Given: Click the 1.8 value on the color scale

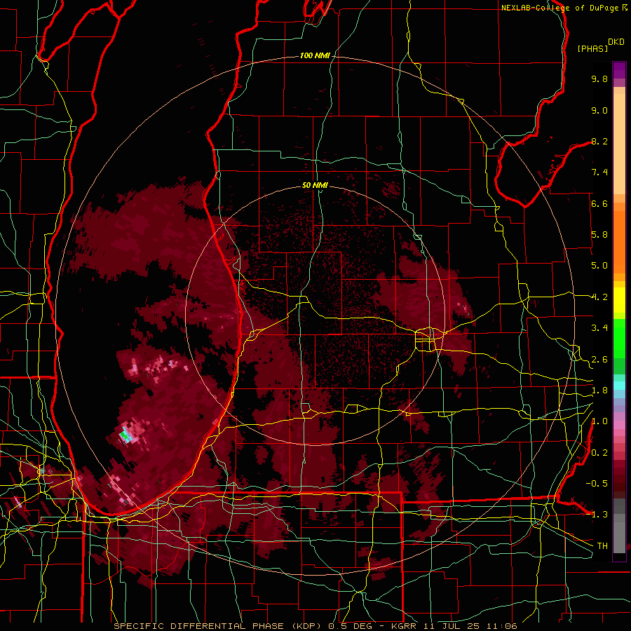Looking at the screenshot, I should pyautogui.click(x=599, y=391).
